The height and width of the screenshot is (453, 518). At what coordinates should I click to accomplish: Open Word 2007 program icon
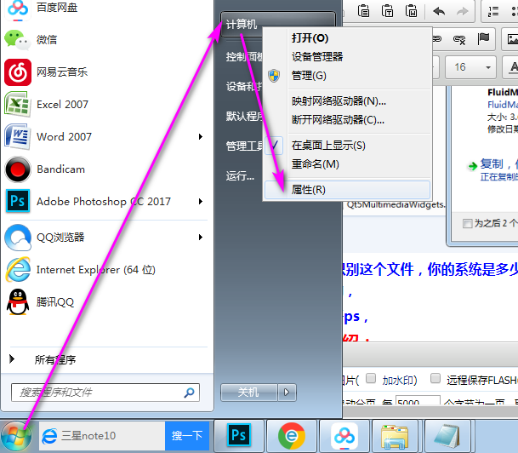pyautogui.click(x=18, y=137)
